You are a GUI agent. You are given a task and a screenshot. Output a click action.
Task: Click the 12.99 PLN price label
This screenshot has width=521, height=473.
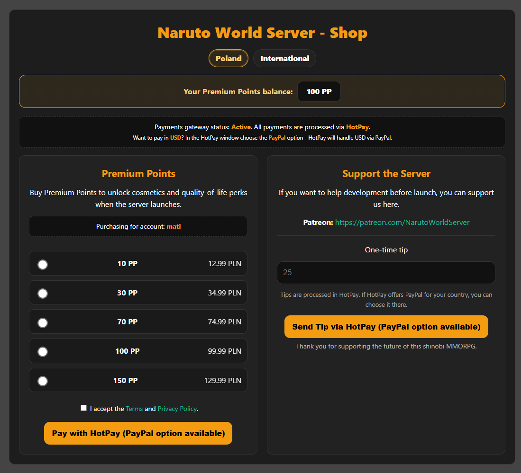(x=226, y=263)
